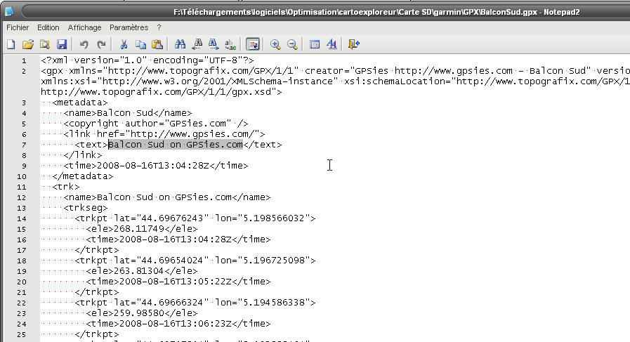Click the Browse files icon beside Open
Viewport: 630px width, 342px height.
tap(45, 44)
